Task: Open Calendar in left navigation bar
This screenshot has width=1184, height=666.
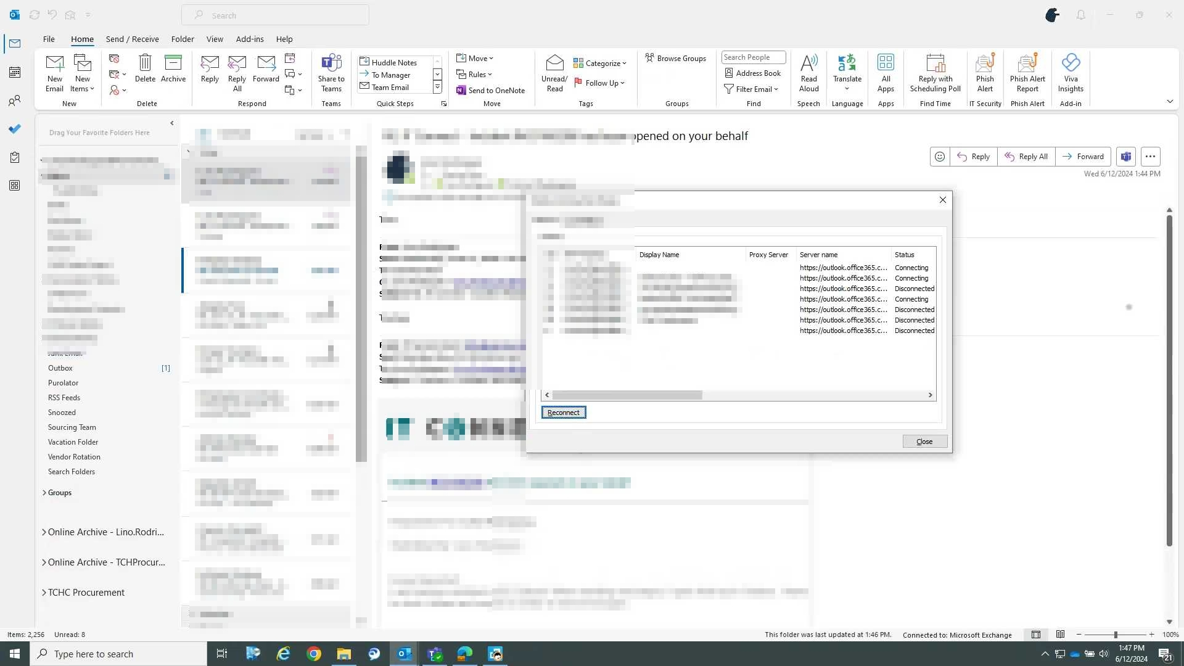Action: pos(15,72)
